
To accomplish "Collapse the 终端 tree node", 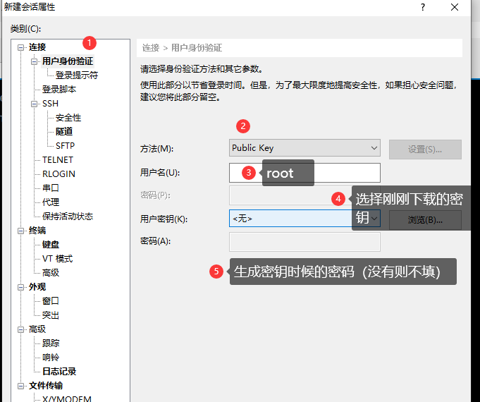I will 21,231.
